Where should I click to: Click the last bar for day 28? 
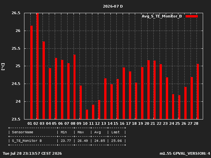(198, 92)
